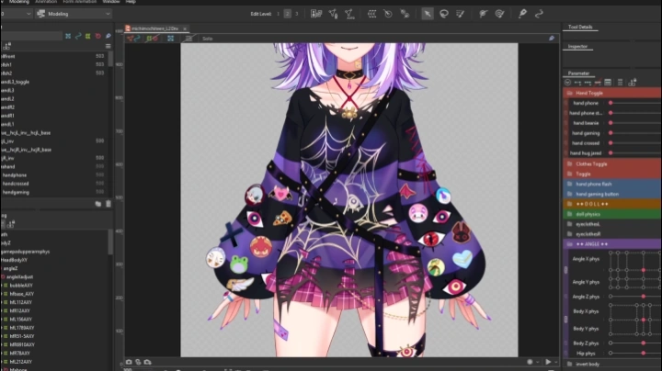Select the lasso selection tool
This screenshot has height=371, width=662.
click(444, 14)
